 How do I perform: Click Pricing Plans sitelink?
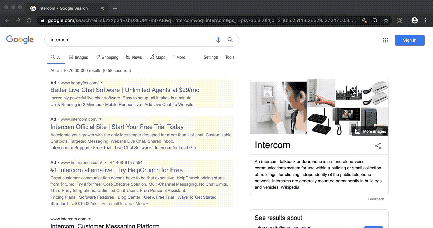click(x=63, y=197)
